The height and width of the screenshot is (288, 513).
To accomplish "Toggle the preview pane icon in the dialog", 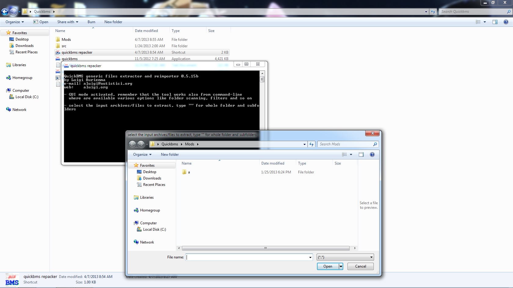I will click(x=361, y=155).
